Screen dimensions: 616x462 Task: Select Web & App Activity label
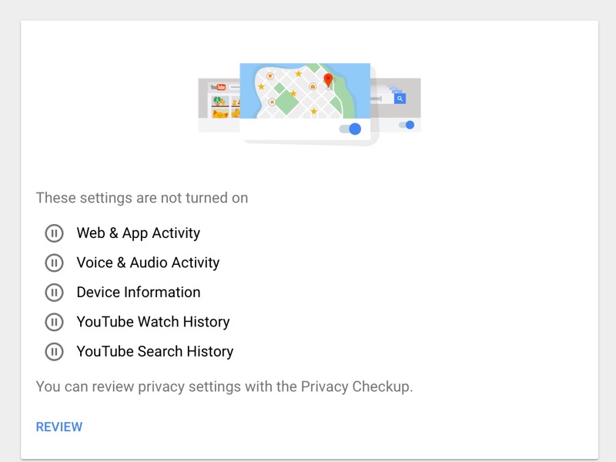click(139, 233)
